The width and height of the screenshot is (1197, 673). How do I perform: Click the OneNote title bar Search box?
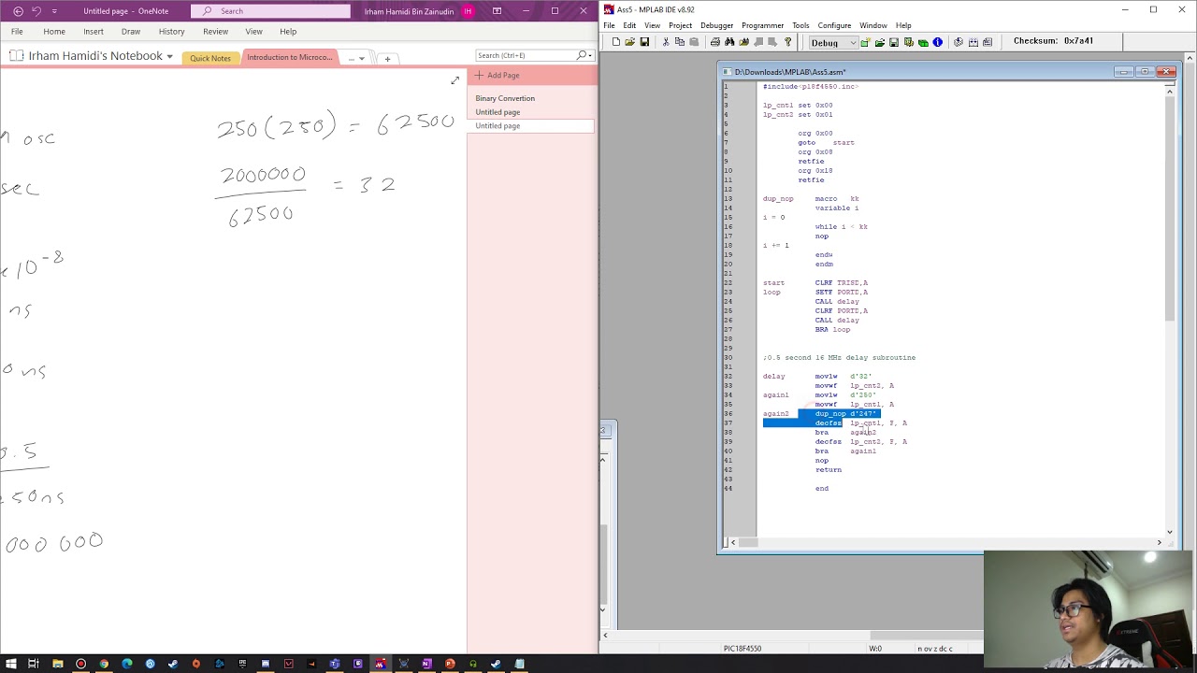click(x=271, y=11)
